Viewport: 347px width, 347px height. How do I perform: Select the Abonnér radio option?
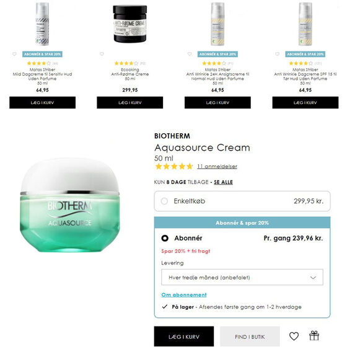point(165,238)
